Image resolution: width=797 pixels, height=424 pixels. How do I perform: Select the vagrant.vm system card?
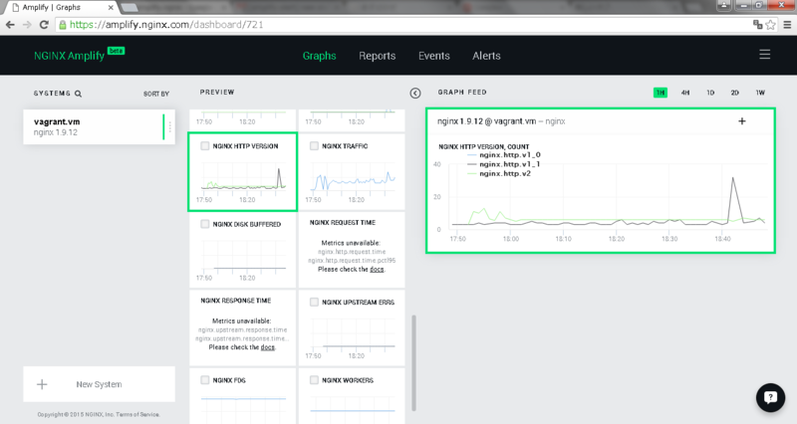pyautogui.click(x=99, y=127)
